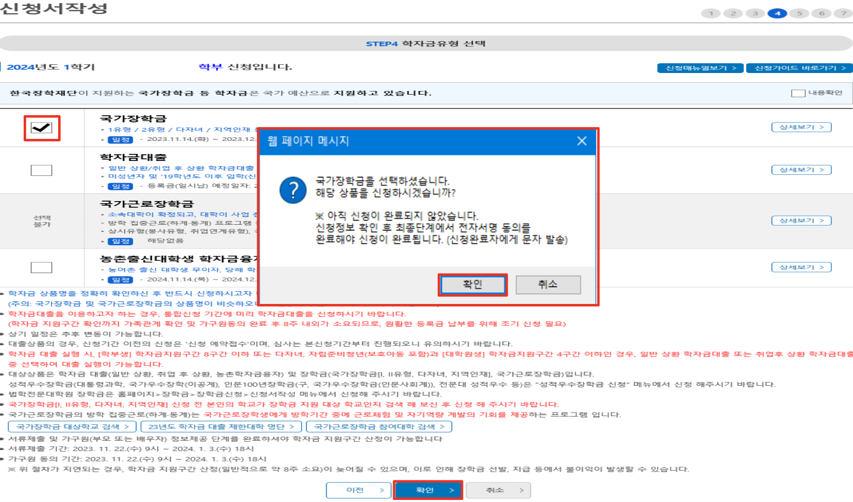Screen dimensions: 853x502
Task: Search with 국가장학금 대상학교 검색 button
Action: click(x=71, y=426)
